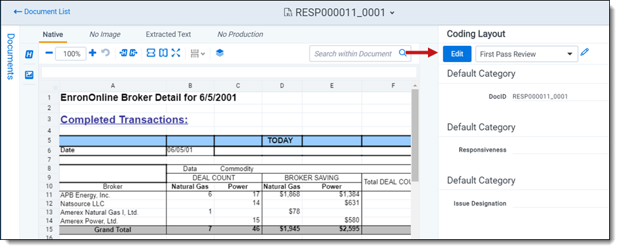This screenshot has width=620, height=250.
Task: Click the blue Edit button
Action: pyautogui.click(x=457, y=54)
